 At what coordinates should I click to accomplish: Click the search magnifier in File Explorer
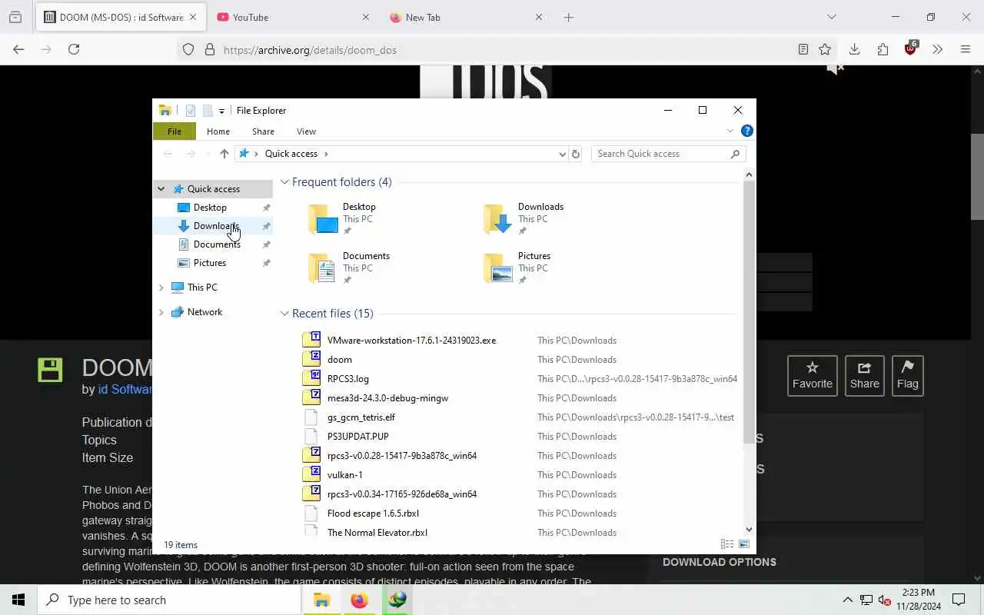pyautogui.click(x=735, y=154)
